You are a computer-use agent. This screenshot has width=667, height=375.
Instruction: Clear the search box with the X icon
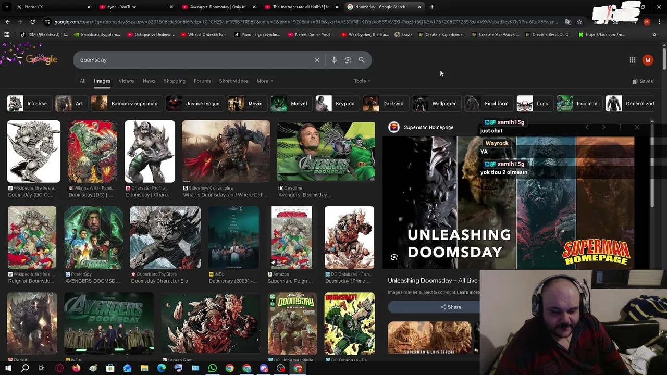click(x=317, y=60)
